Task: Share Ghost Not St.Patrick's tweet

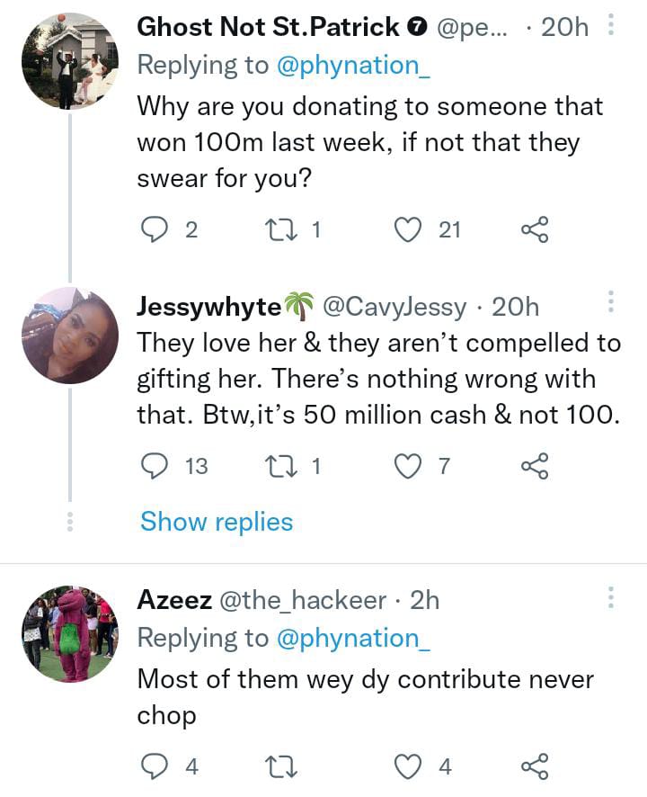Action: [x=535, y=230]
